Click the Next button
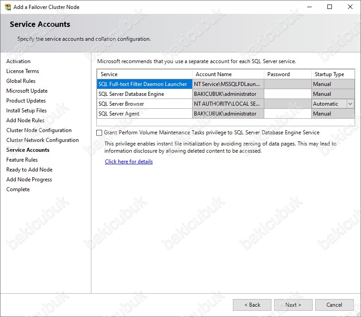 click(x=293, y=305)
